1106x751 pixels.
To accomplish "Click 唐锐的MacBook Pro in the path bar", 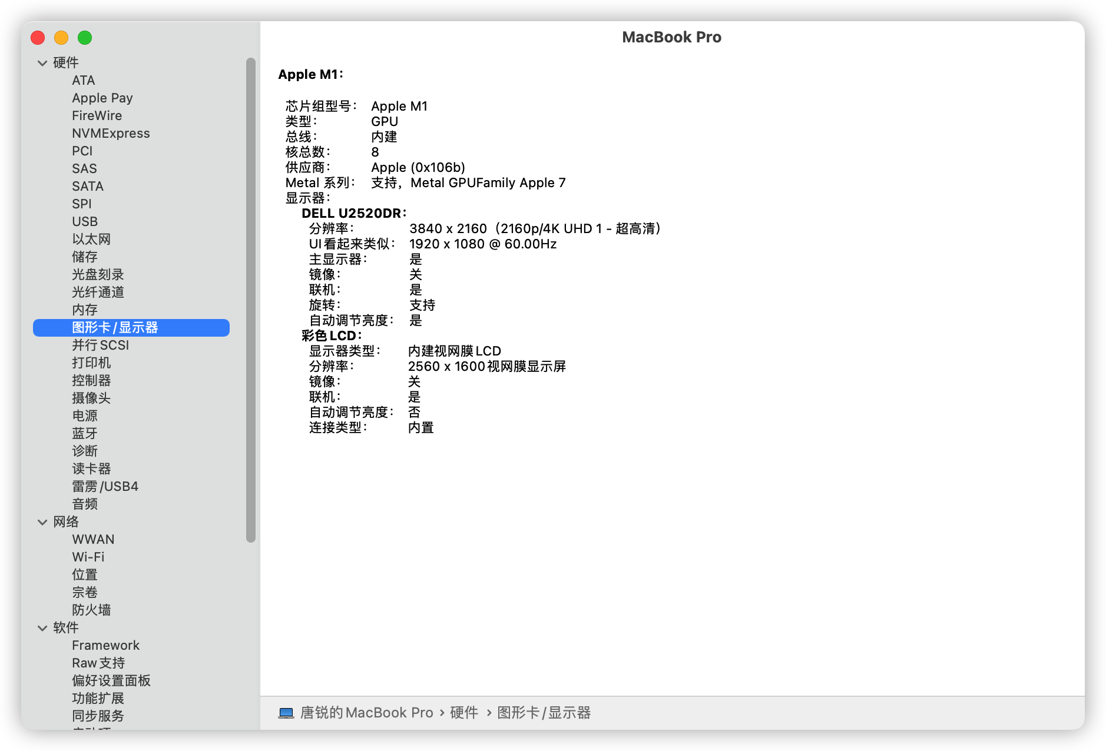I will point(366,713).
